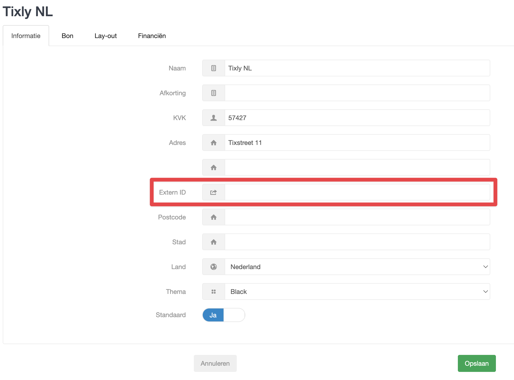This screenshot has width=514, height=380.
Task: Open the Thema dropdown showing Black
Action: [x=357, y=292]
